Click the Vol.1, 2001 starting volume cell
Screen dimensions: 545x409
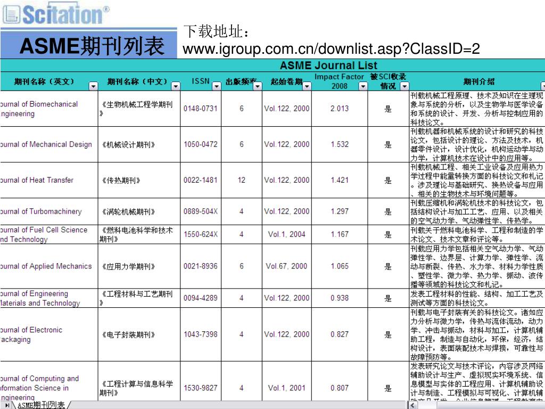coord(287,381)
